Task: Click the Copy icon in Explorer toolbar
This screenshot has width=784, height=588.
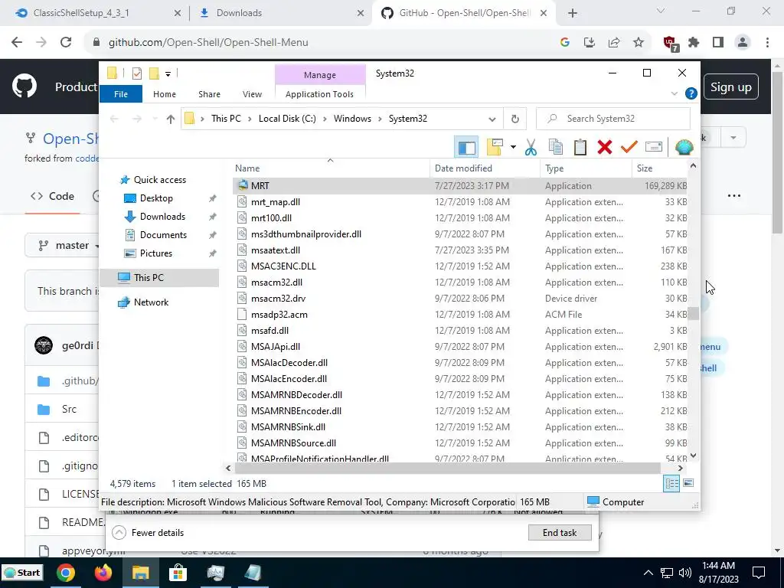Action: tap(556, 147)
